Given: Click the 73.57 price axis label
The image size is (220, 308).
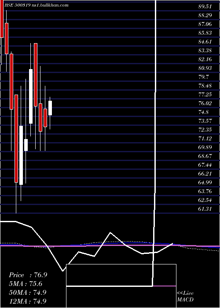Looking at the screenshot, I should [205, 121].
